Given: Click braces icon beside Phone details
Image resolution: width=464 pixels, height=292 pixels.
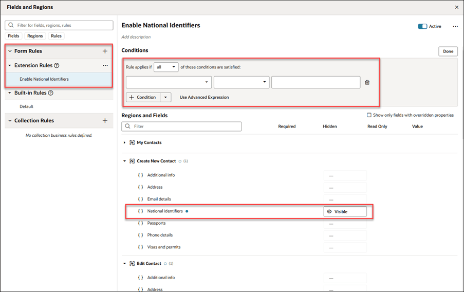Looking at the screenshot, I should point(141,235).
